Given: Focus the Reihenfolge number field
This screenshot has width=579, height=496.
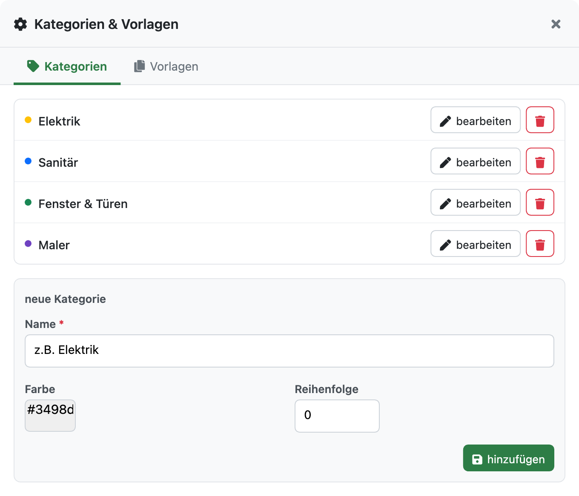Looking at the screenshot, I should (x=337, y=416).
